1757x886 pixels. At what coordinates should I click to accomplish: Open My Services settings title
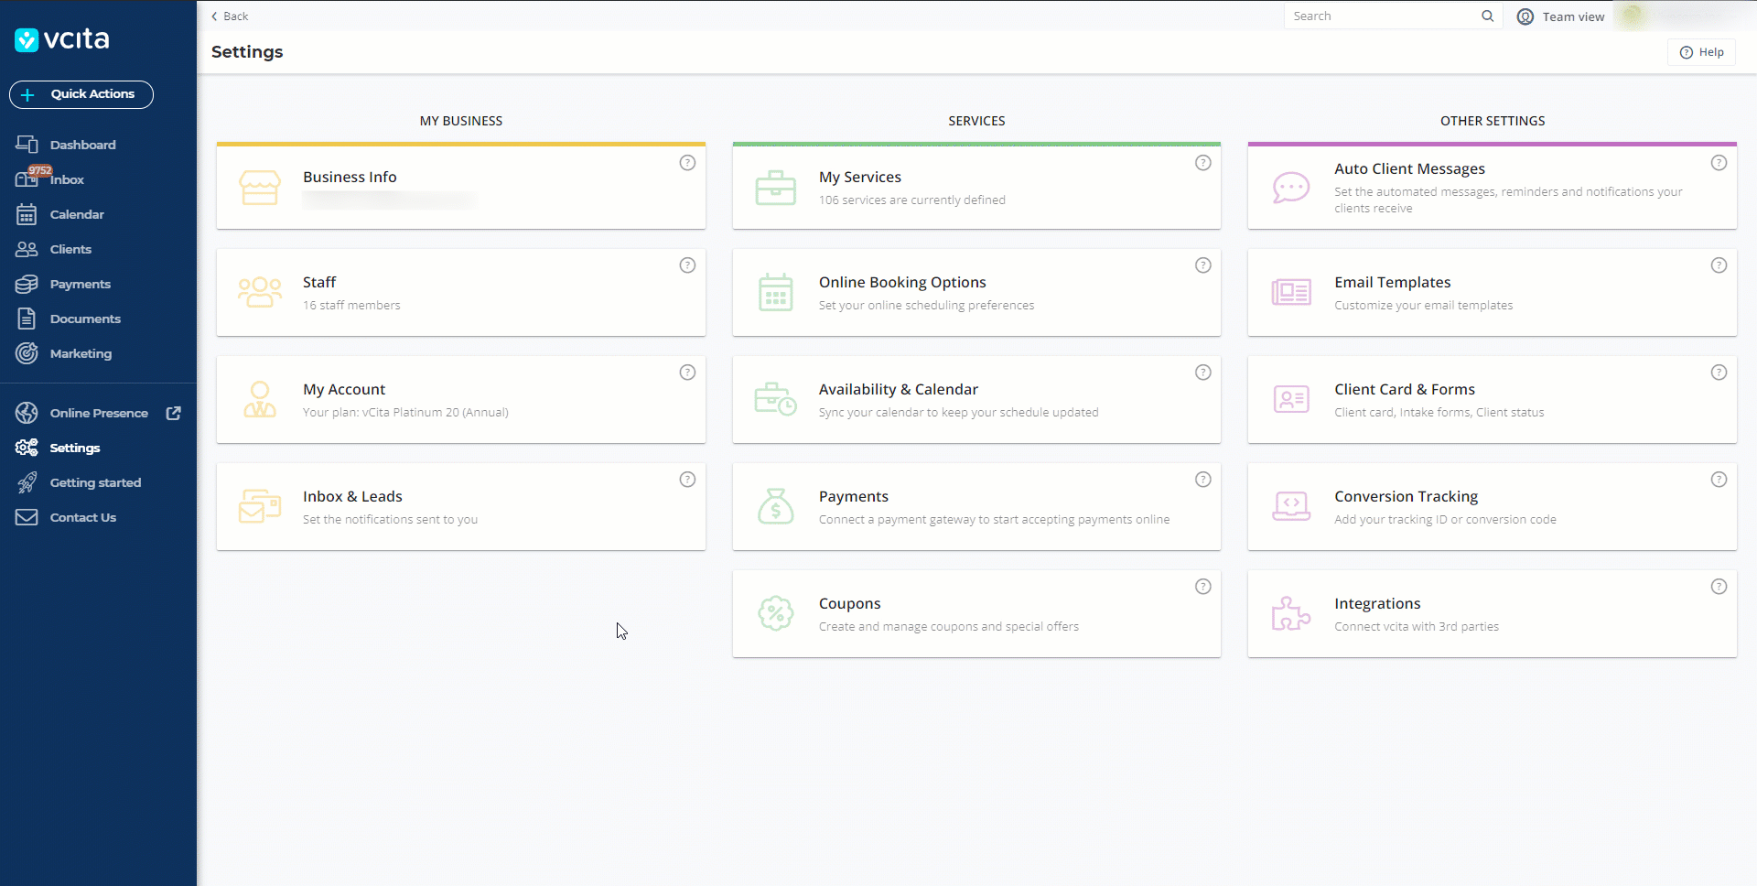(x=860, y=177)
